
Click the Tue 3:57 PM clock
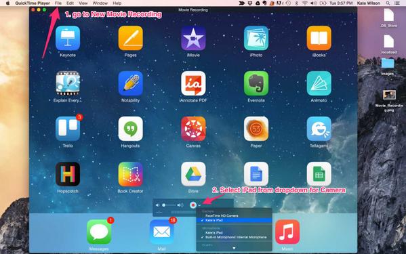(x=341, y=3)
